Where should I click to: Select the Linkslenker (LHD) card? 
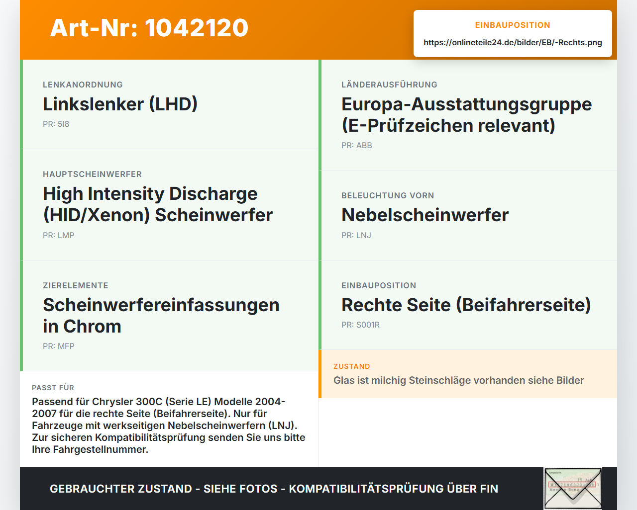[169, 104]
